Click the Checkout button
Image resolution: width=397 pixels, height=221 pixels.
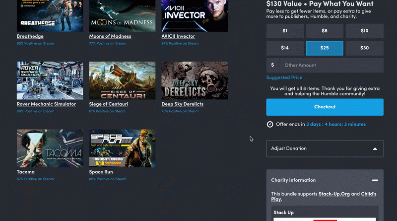[x=325, y=107]
